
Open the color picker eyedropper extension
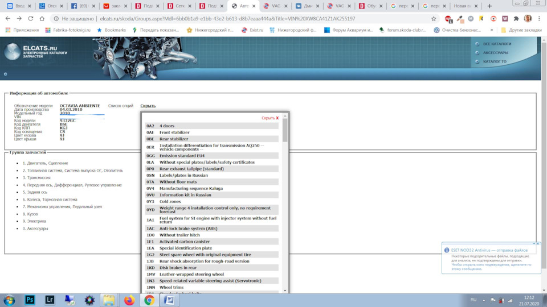click(x=460, y=19)
